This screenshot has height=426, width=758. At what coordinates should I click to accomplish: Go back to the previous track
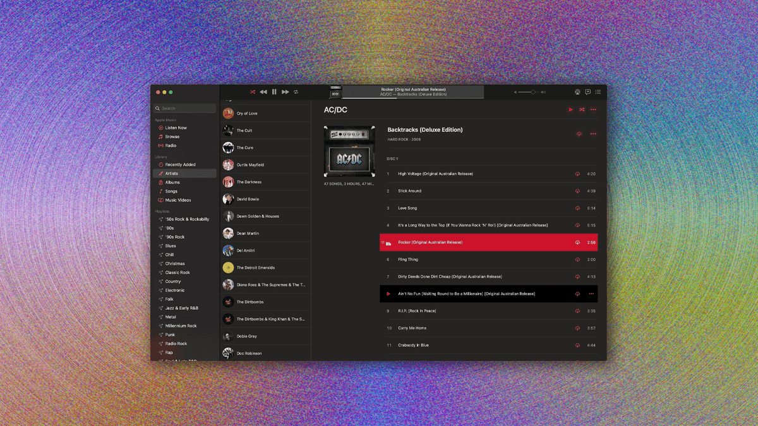point(263,92)
